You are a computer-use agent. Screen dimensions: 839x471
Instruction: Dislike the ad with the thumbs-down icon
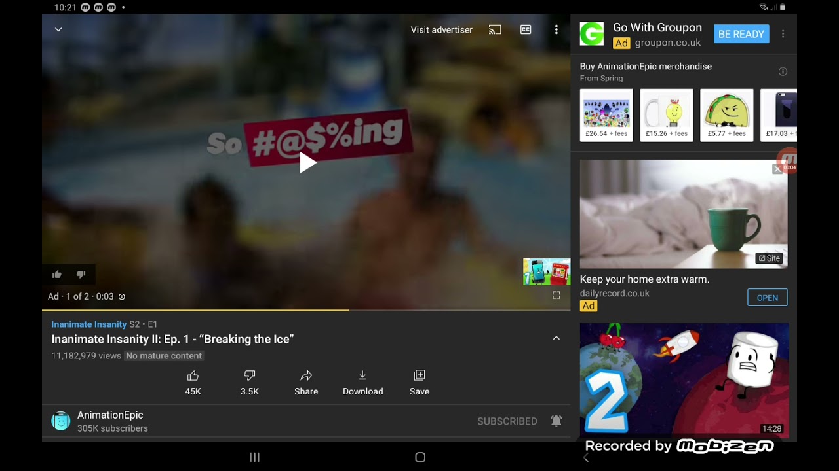81,275
